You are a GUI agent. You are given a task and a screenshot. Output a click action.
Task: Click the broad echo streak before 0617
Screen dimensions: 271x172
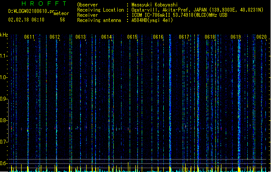coord(170,101)
